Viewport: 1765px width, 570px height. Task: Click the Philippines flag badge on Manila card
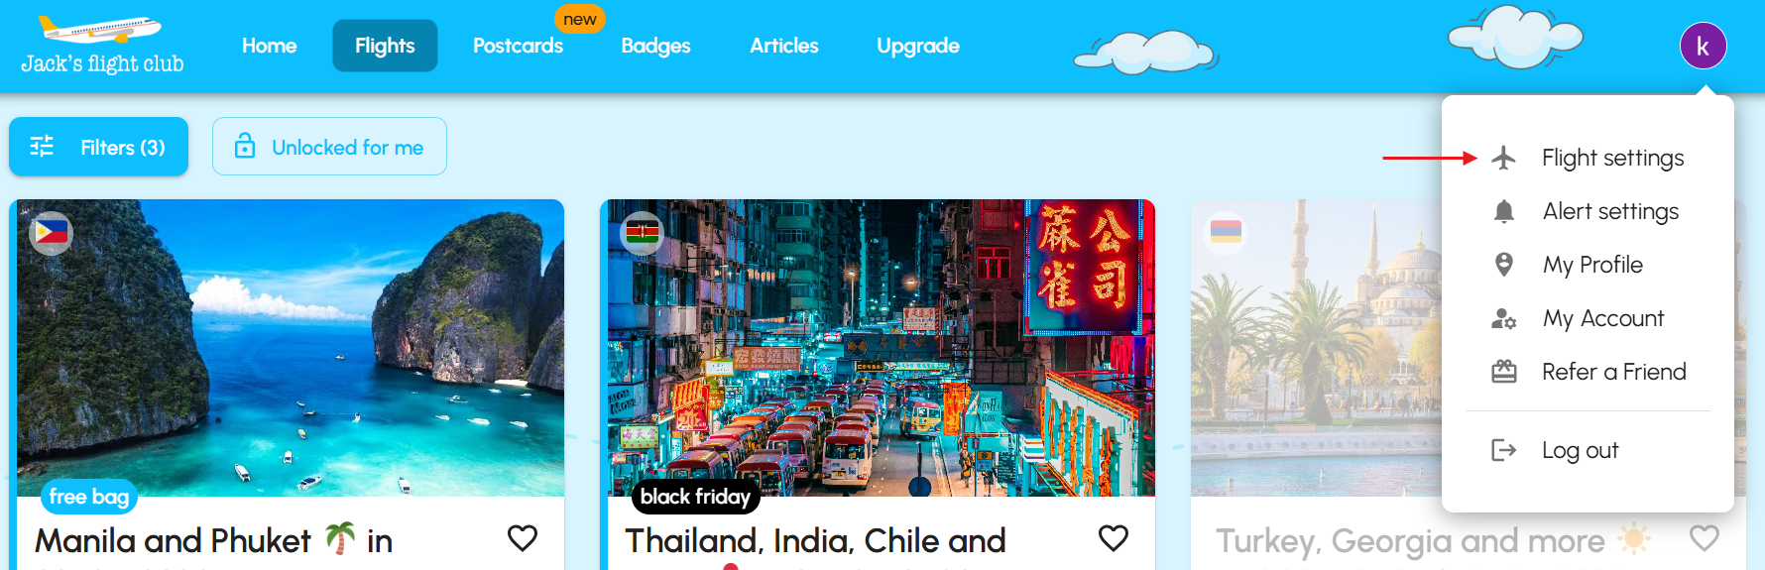(x=51, y=233)
